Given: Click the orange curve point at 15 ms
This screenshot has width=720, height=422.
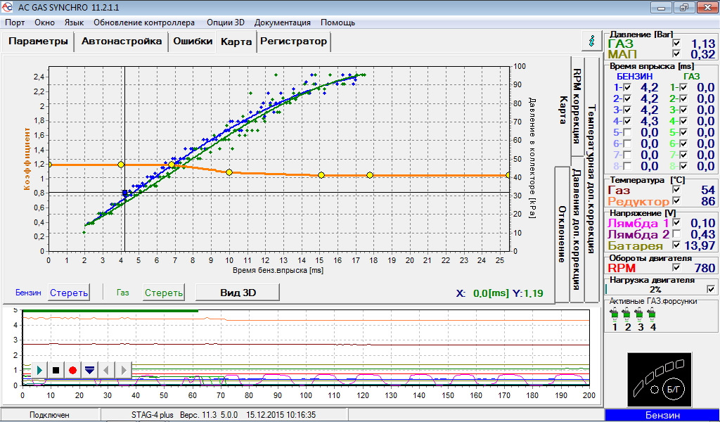Looking at the screenshot, I should pos(321,175).
